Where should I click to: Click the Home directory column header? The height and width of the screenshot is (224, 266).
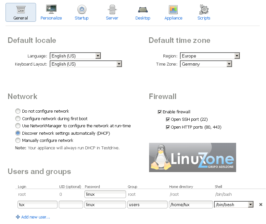click(x=181, y=187)
